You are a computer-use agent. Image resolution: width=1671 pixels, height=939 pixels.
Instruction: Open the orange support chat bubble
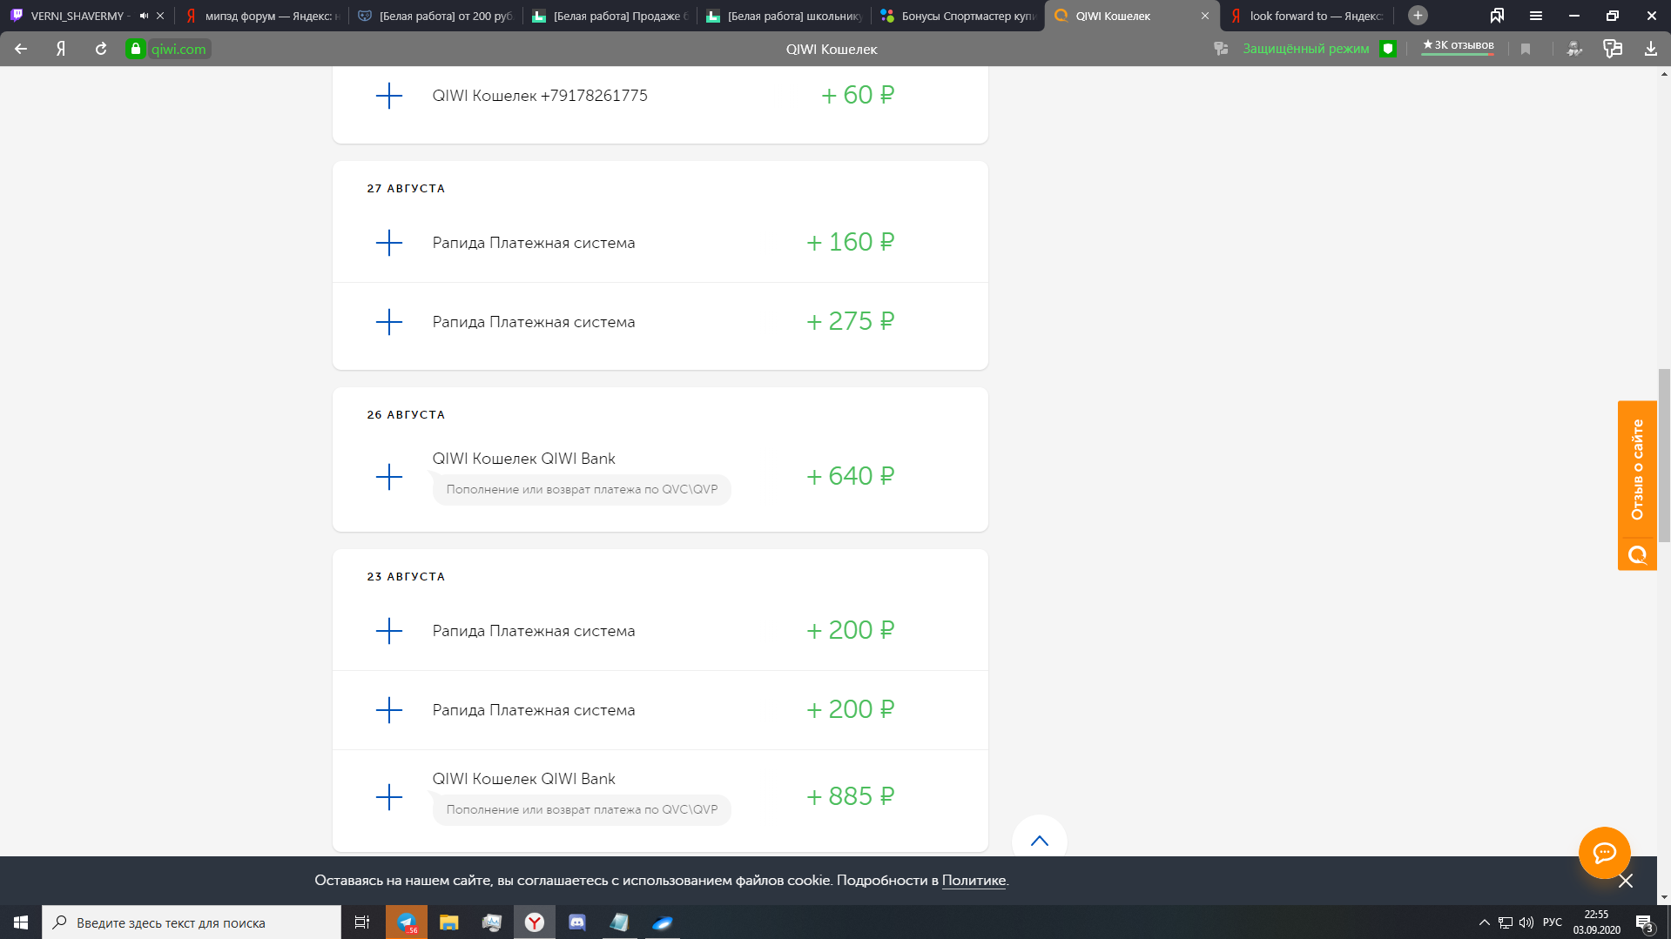(x=1604, y=853)
